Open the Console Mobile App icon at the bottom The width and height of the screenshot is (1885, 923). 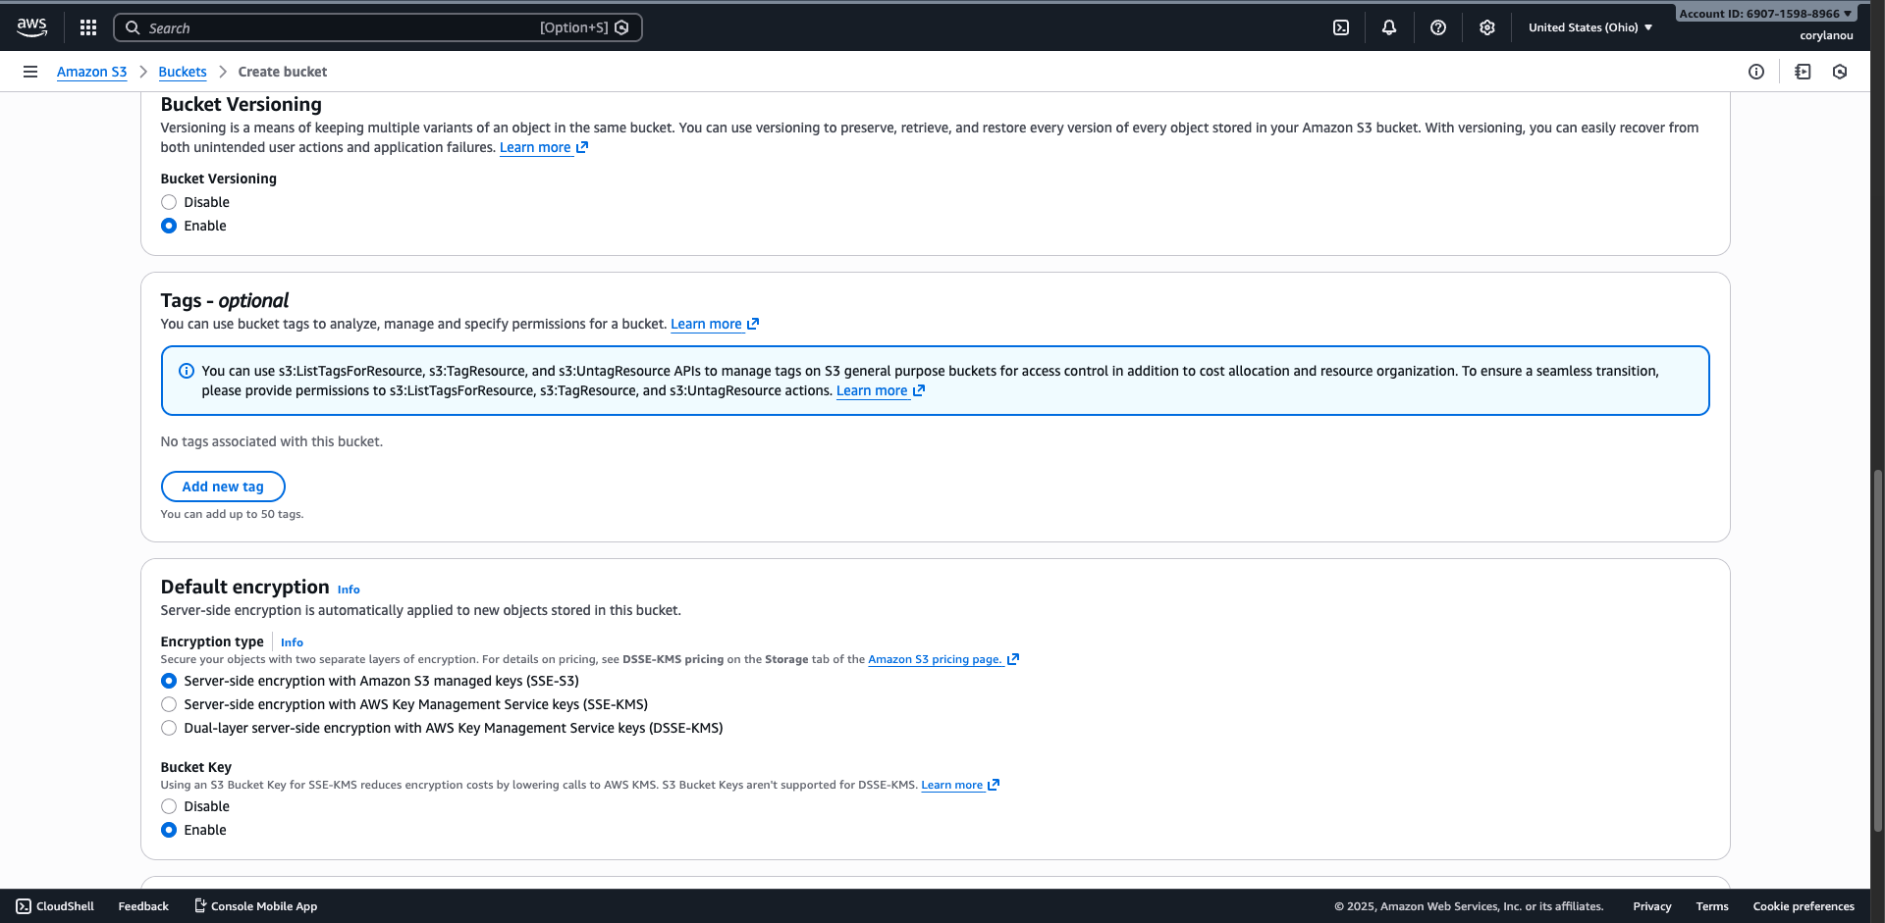click(x=199, y=906)
